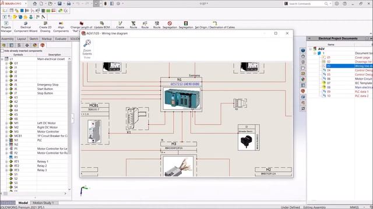Click the Set Origin / Destination of Cables tool
Image resolution: width=373 pixels, height=209 pixels.
tap(215, 25)
